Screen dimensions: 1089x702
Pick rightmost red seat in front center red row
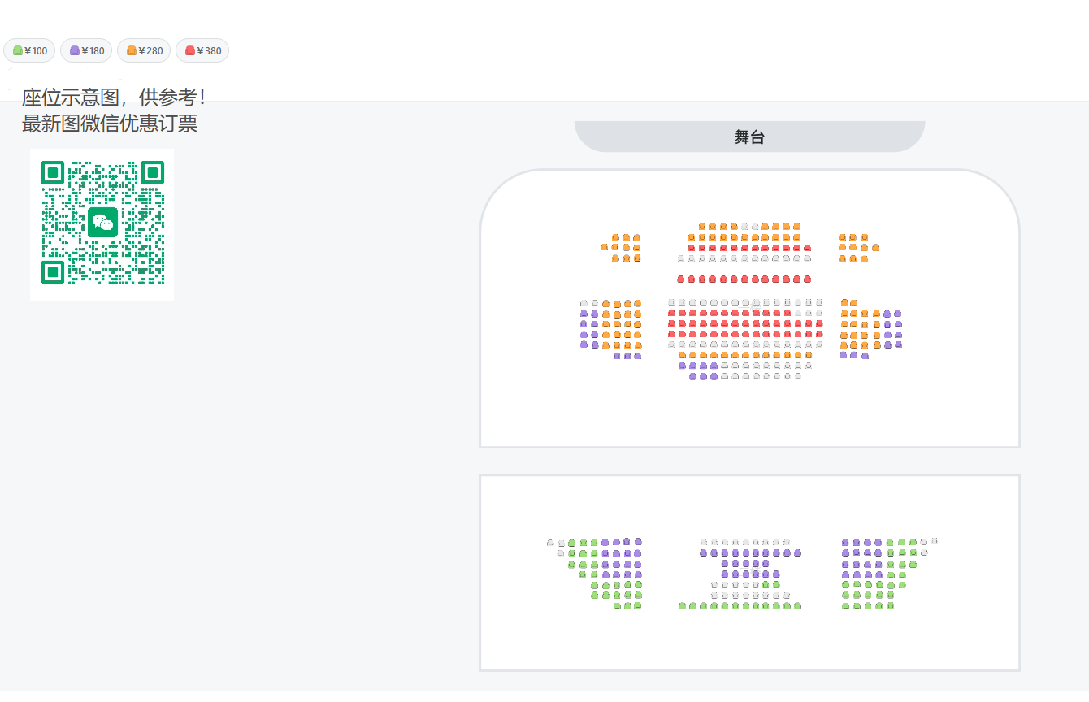pos(807,248)
